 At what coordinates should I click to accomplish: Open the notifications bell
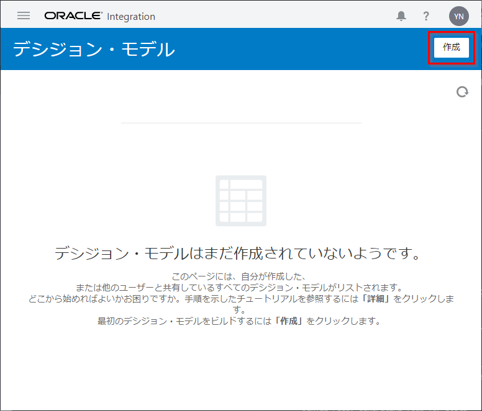click(x=401, y=16)
